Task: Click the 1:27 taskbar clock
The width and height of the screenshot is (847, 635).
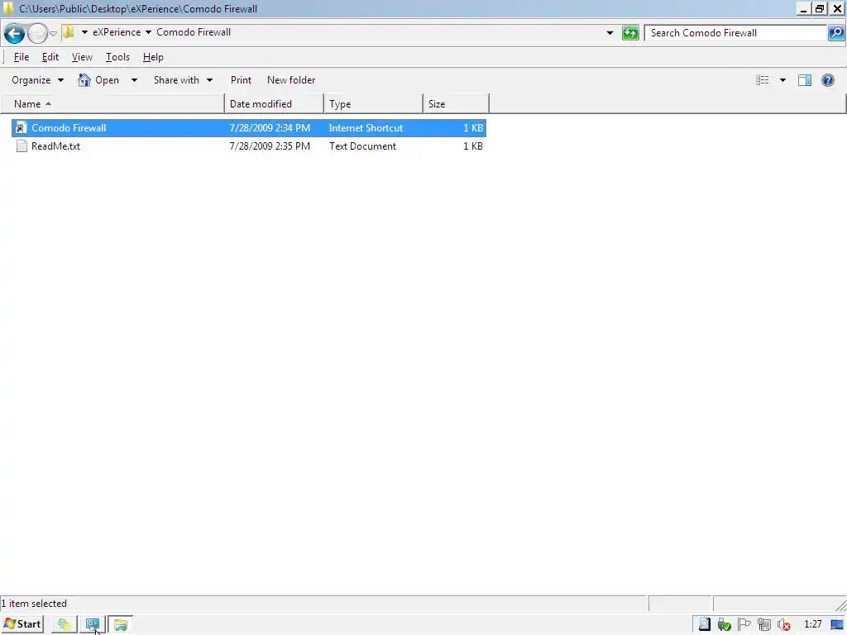Action: tap(813, 624)
